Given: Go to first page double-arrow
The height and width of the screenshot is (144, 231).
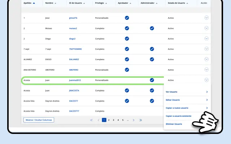Looking at the screenshot, I should 91,120.
